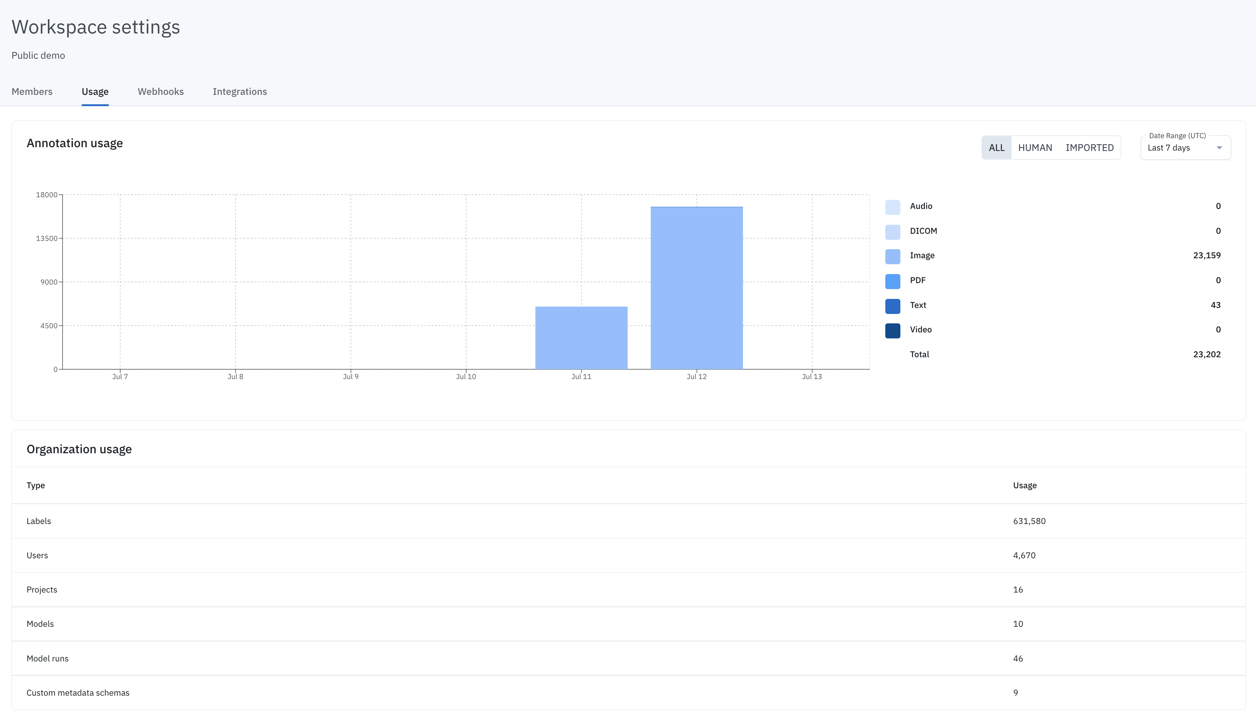The image size is (1256, 716).
Task: Click the Video legend color swatch
Action: (892, 331)
